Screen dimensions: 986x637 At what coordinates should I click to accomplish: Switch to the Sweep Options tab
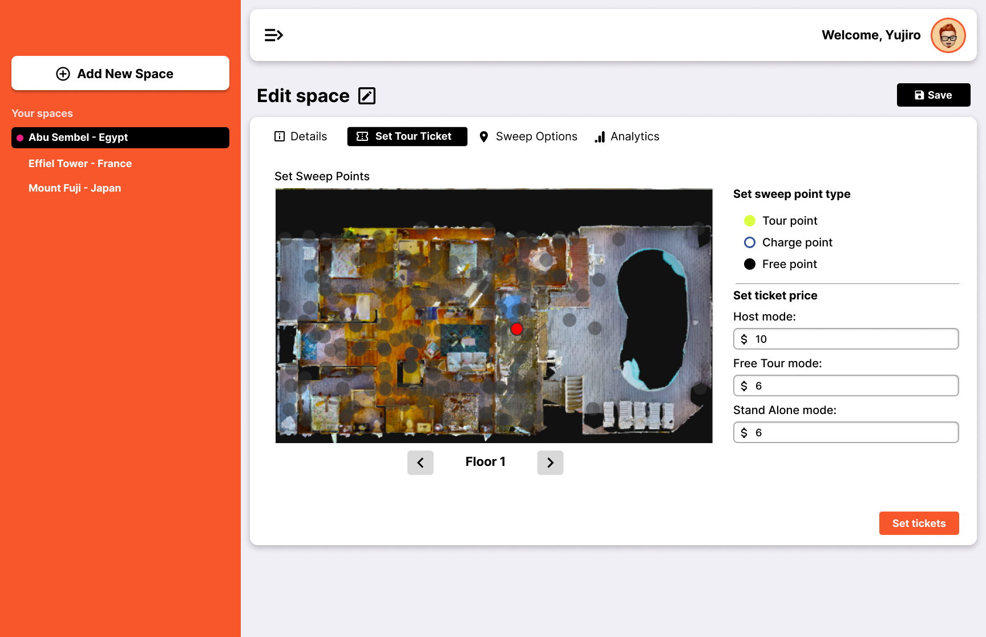pyautogui.click(x=528, y=136)
